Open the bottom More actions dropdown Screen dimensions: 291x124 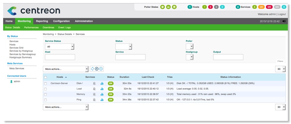point(66,107)
